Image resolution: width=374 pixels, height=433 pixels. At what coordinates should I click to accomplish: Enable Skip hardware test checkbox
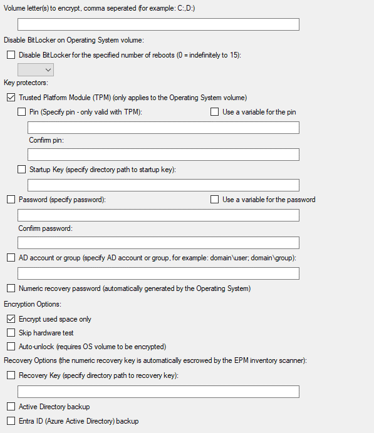coord(11,332)
